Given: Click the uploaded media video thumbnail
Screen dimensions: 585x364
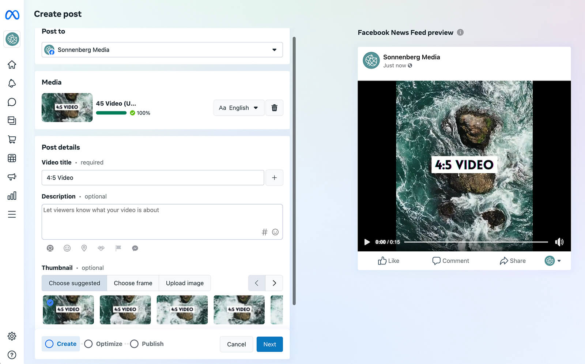Looking at the screenshot, I should [x=67, y=108].
